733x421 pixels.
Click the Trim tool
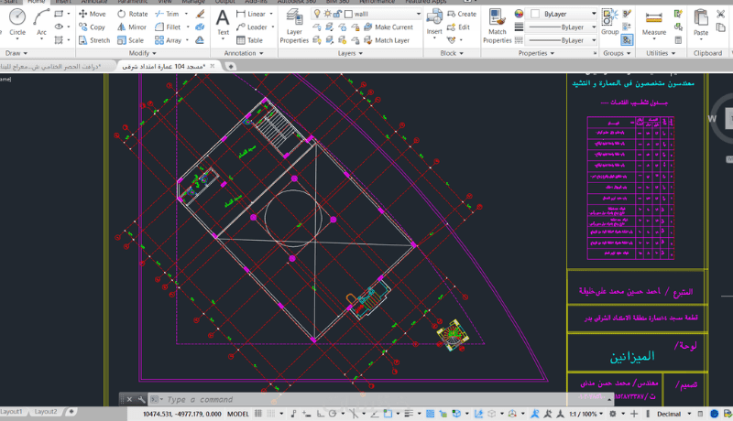pyautogui.click(x=168, y=14)
